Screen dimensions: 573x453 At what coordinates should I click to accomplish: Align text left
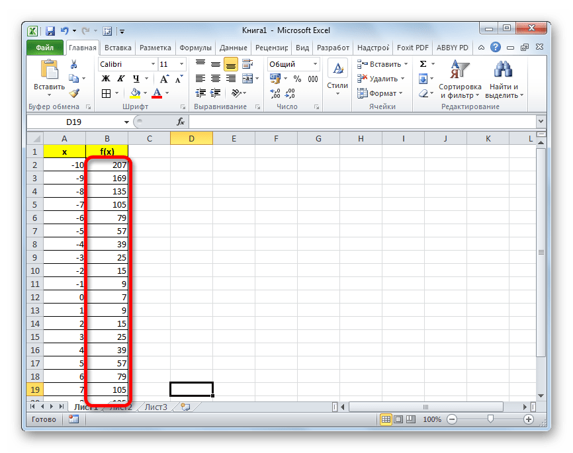[200, 79]
